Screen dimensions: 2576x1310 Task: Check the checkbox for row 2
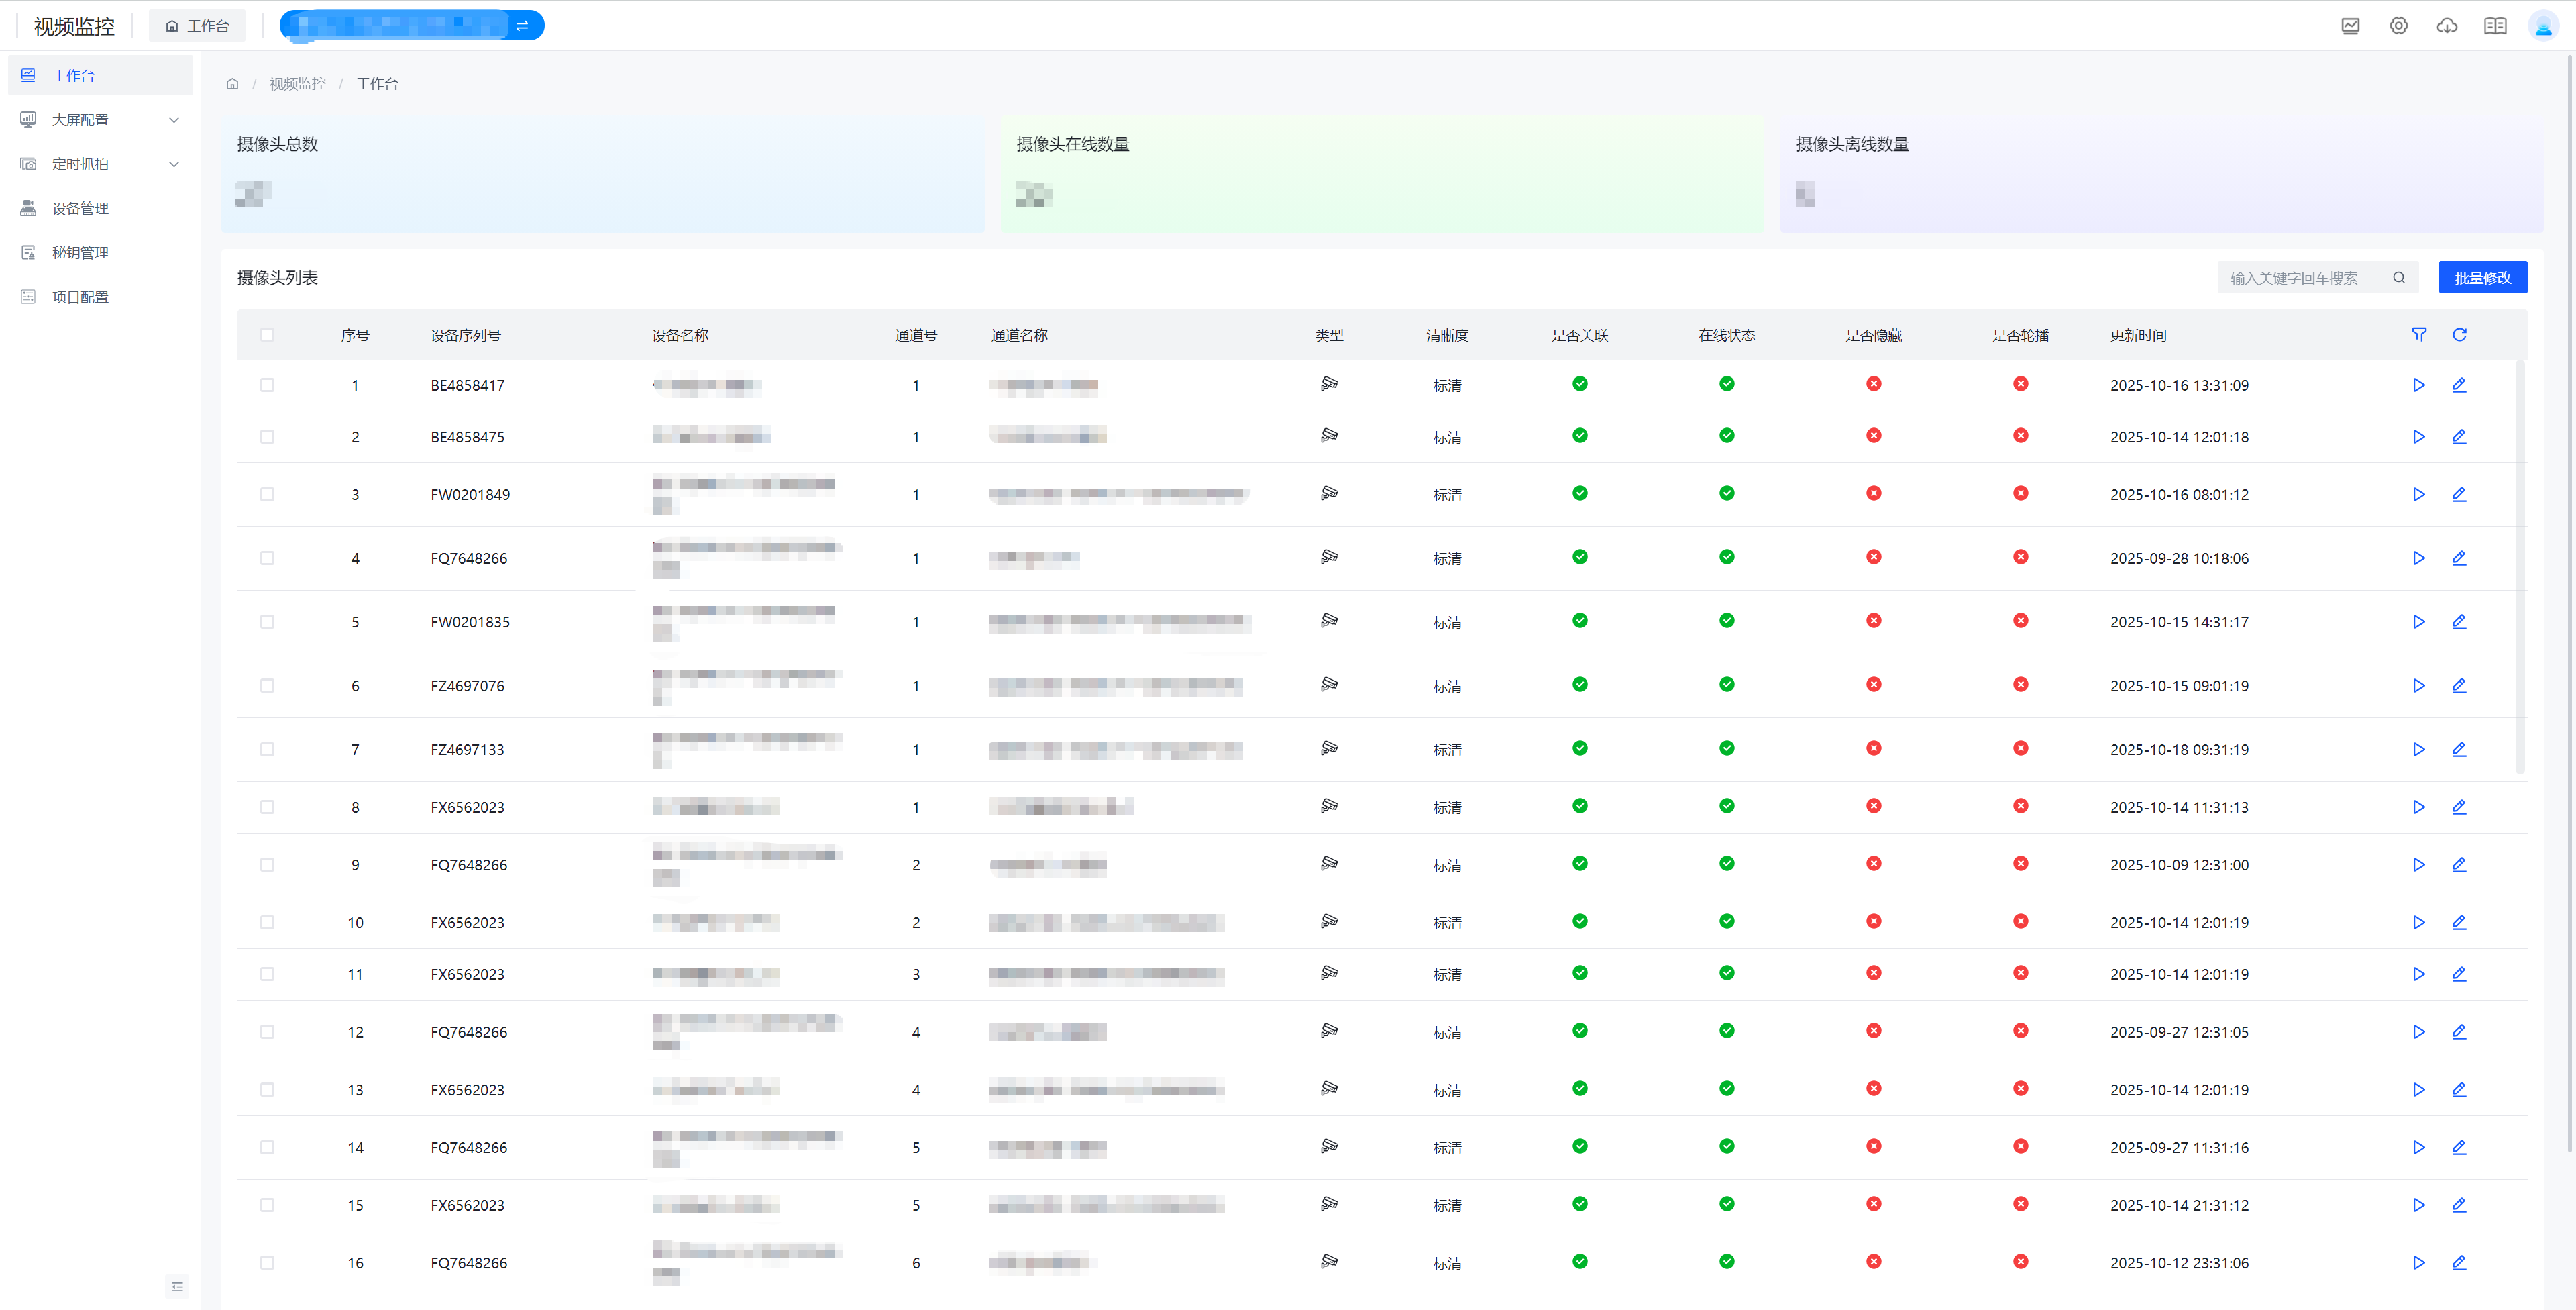[x=267, y=436]
